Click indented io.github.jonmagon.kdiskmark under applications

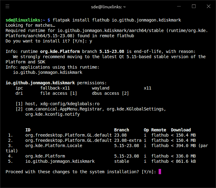click(48, 72)
